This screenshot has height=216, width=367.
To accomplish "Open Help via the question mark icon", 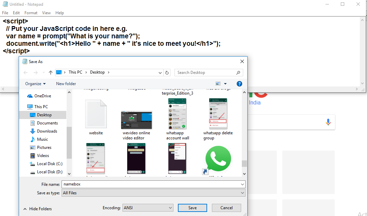I will pyautogui.click(x=239, y=84).
